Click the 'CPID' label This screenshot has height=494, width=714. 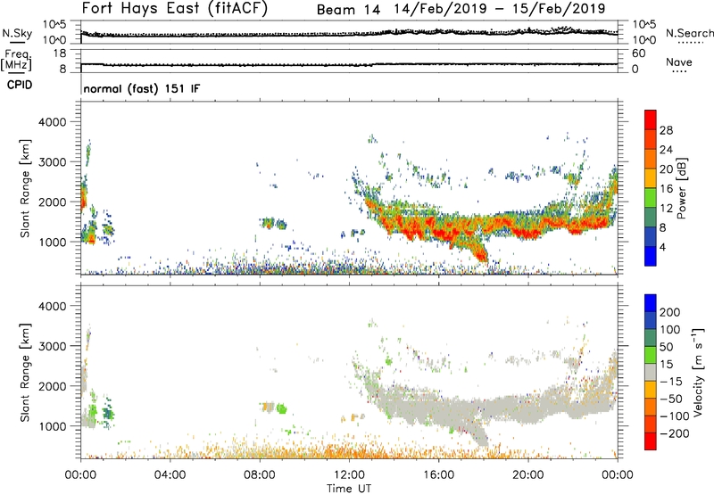point(20,85)
